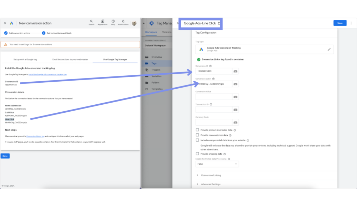Select the Form Submission label heading
Screen dimensions: 357x201
pos(13,106)
